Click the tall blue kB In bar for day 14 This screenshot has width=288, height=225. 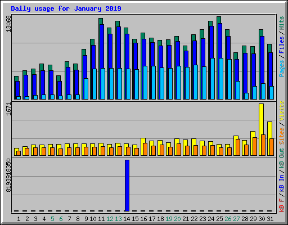click(127, 186)
